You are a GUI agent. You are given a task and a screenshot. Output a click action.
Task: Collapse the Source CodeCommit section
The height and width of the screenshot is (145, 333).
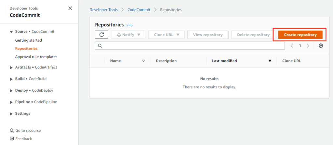tap(12, 32)
